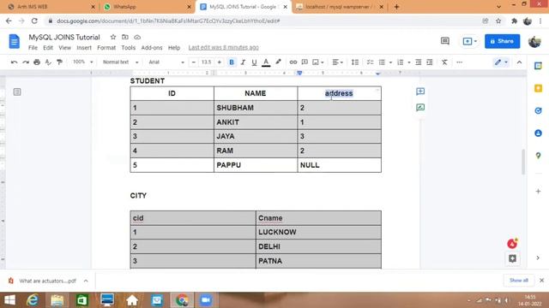The width and height of the screenshot is (549, 308).
Task: Click Show all downloads button
Action: [518, 281]
